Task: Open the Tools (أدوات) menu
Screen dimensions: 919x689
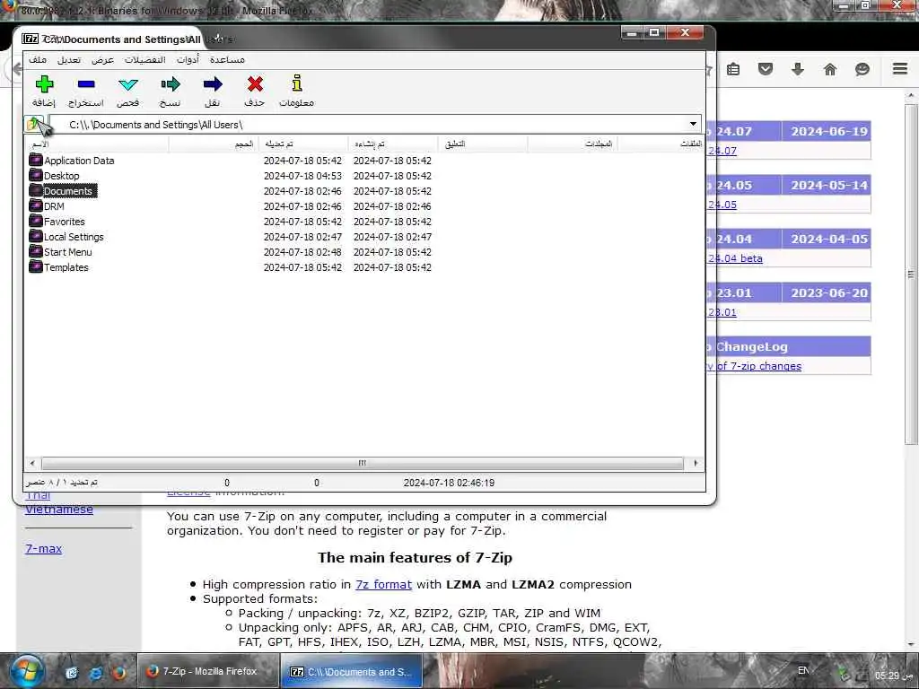Action: (x=188, y=59)
